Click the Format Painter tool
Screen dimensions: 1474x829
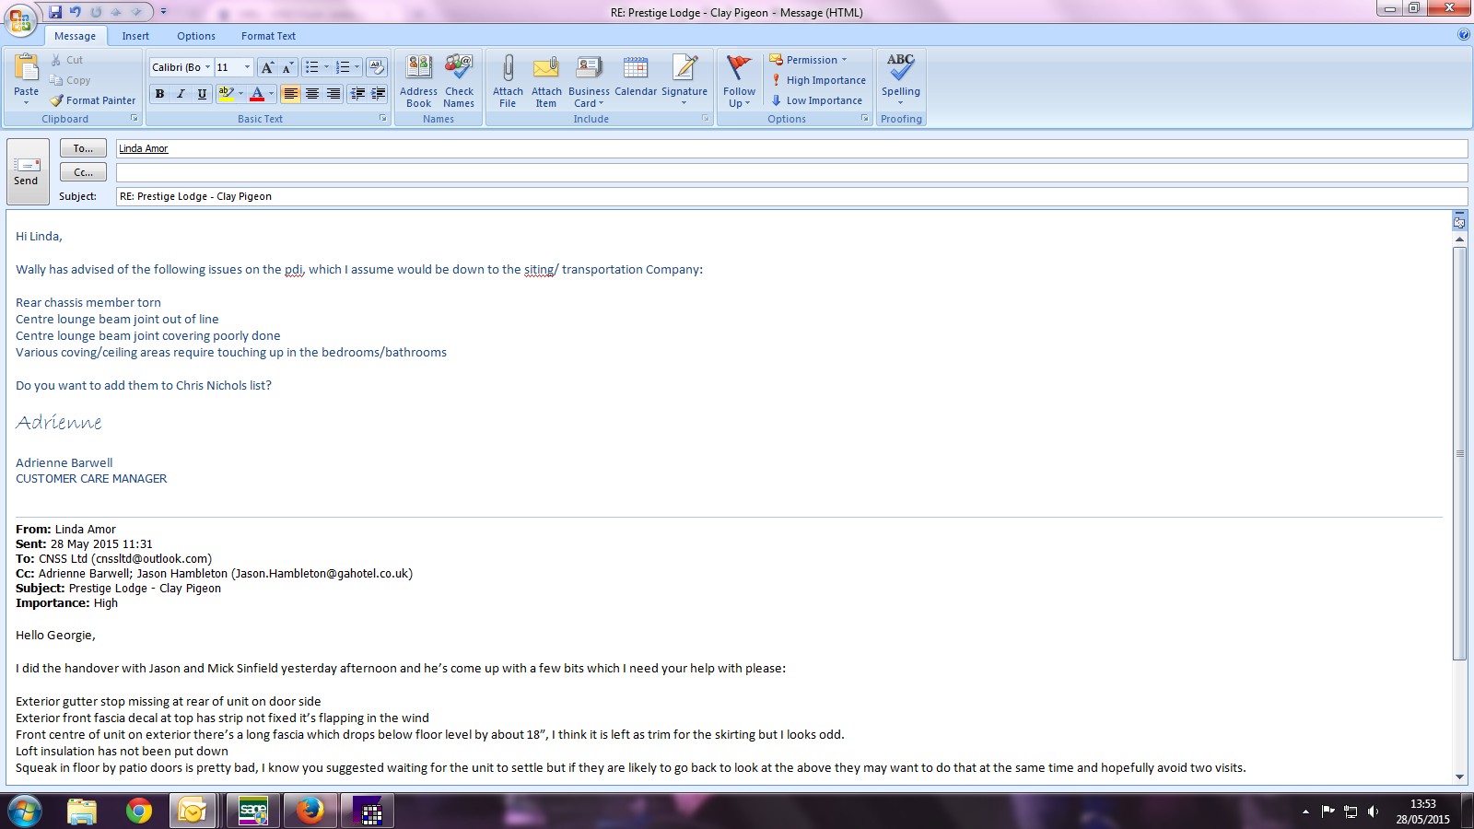(92, 100)
